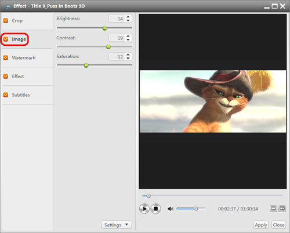
Task: Open the Effect tab
Action: [27, 77]
